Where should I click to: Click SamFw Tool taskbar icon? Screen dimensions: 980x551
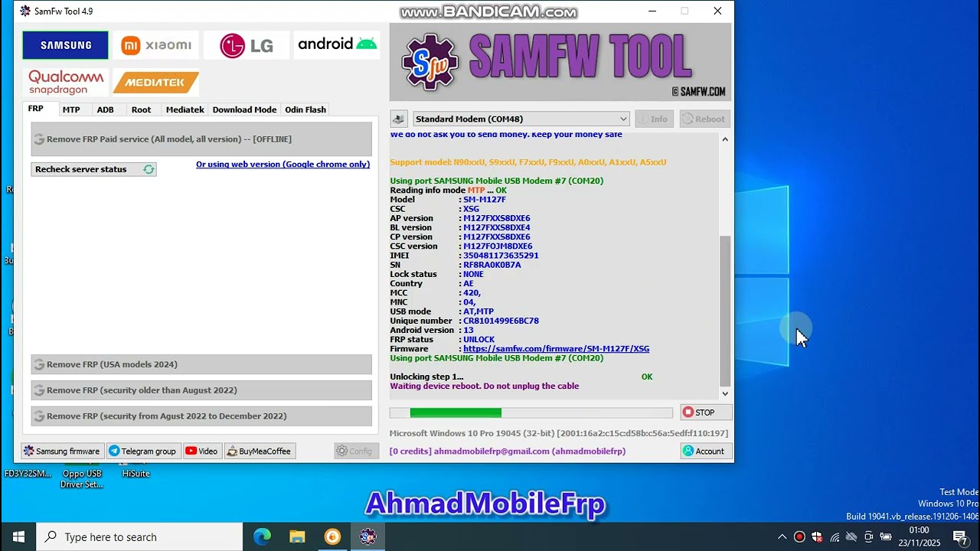tap(367, 537)
